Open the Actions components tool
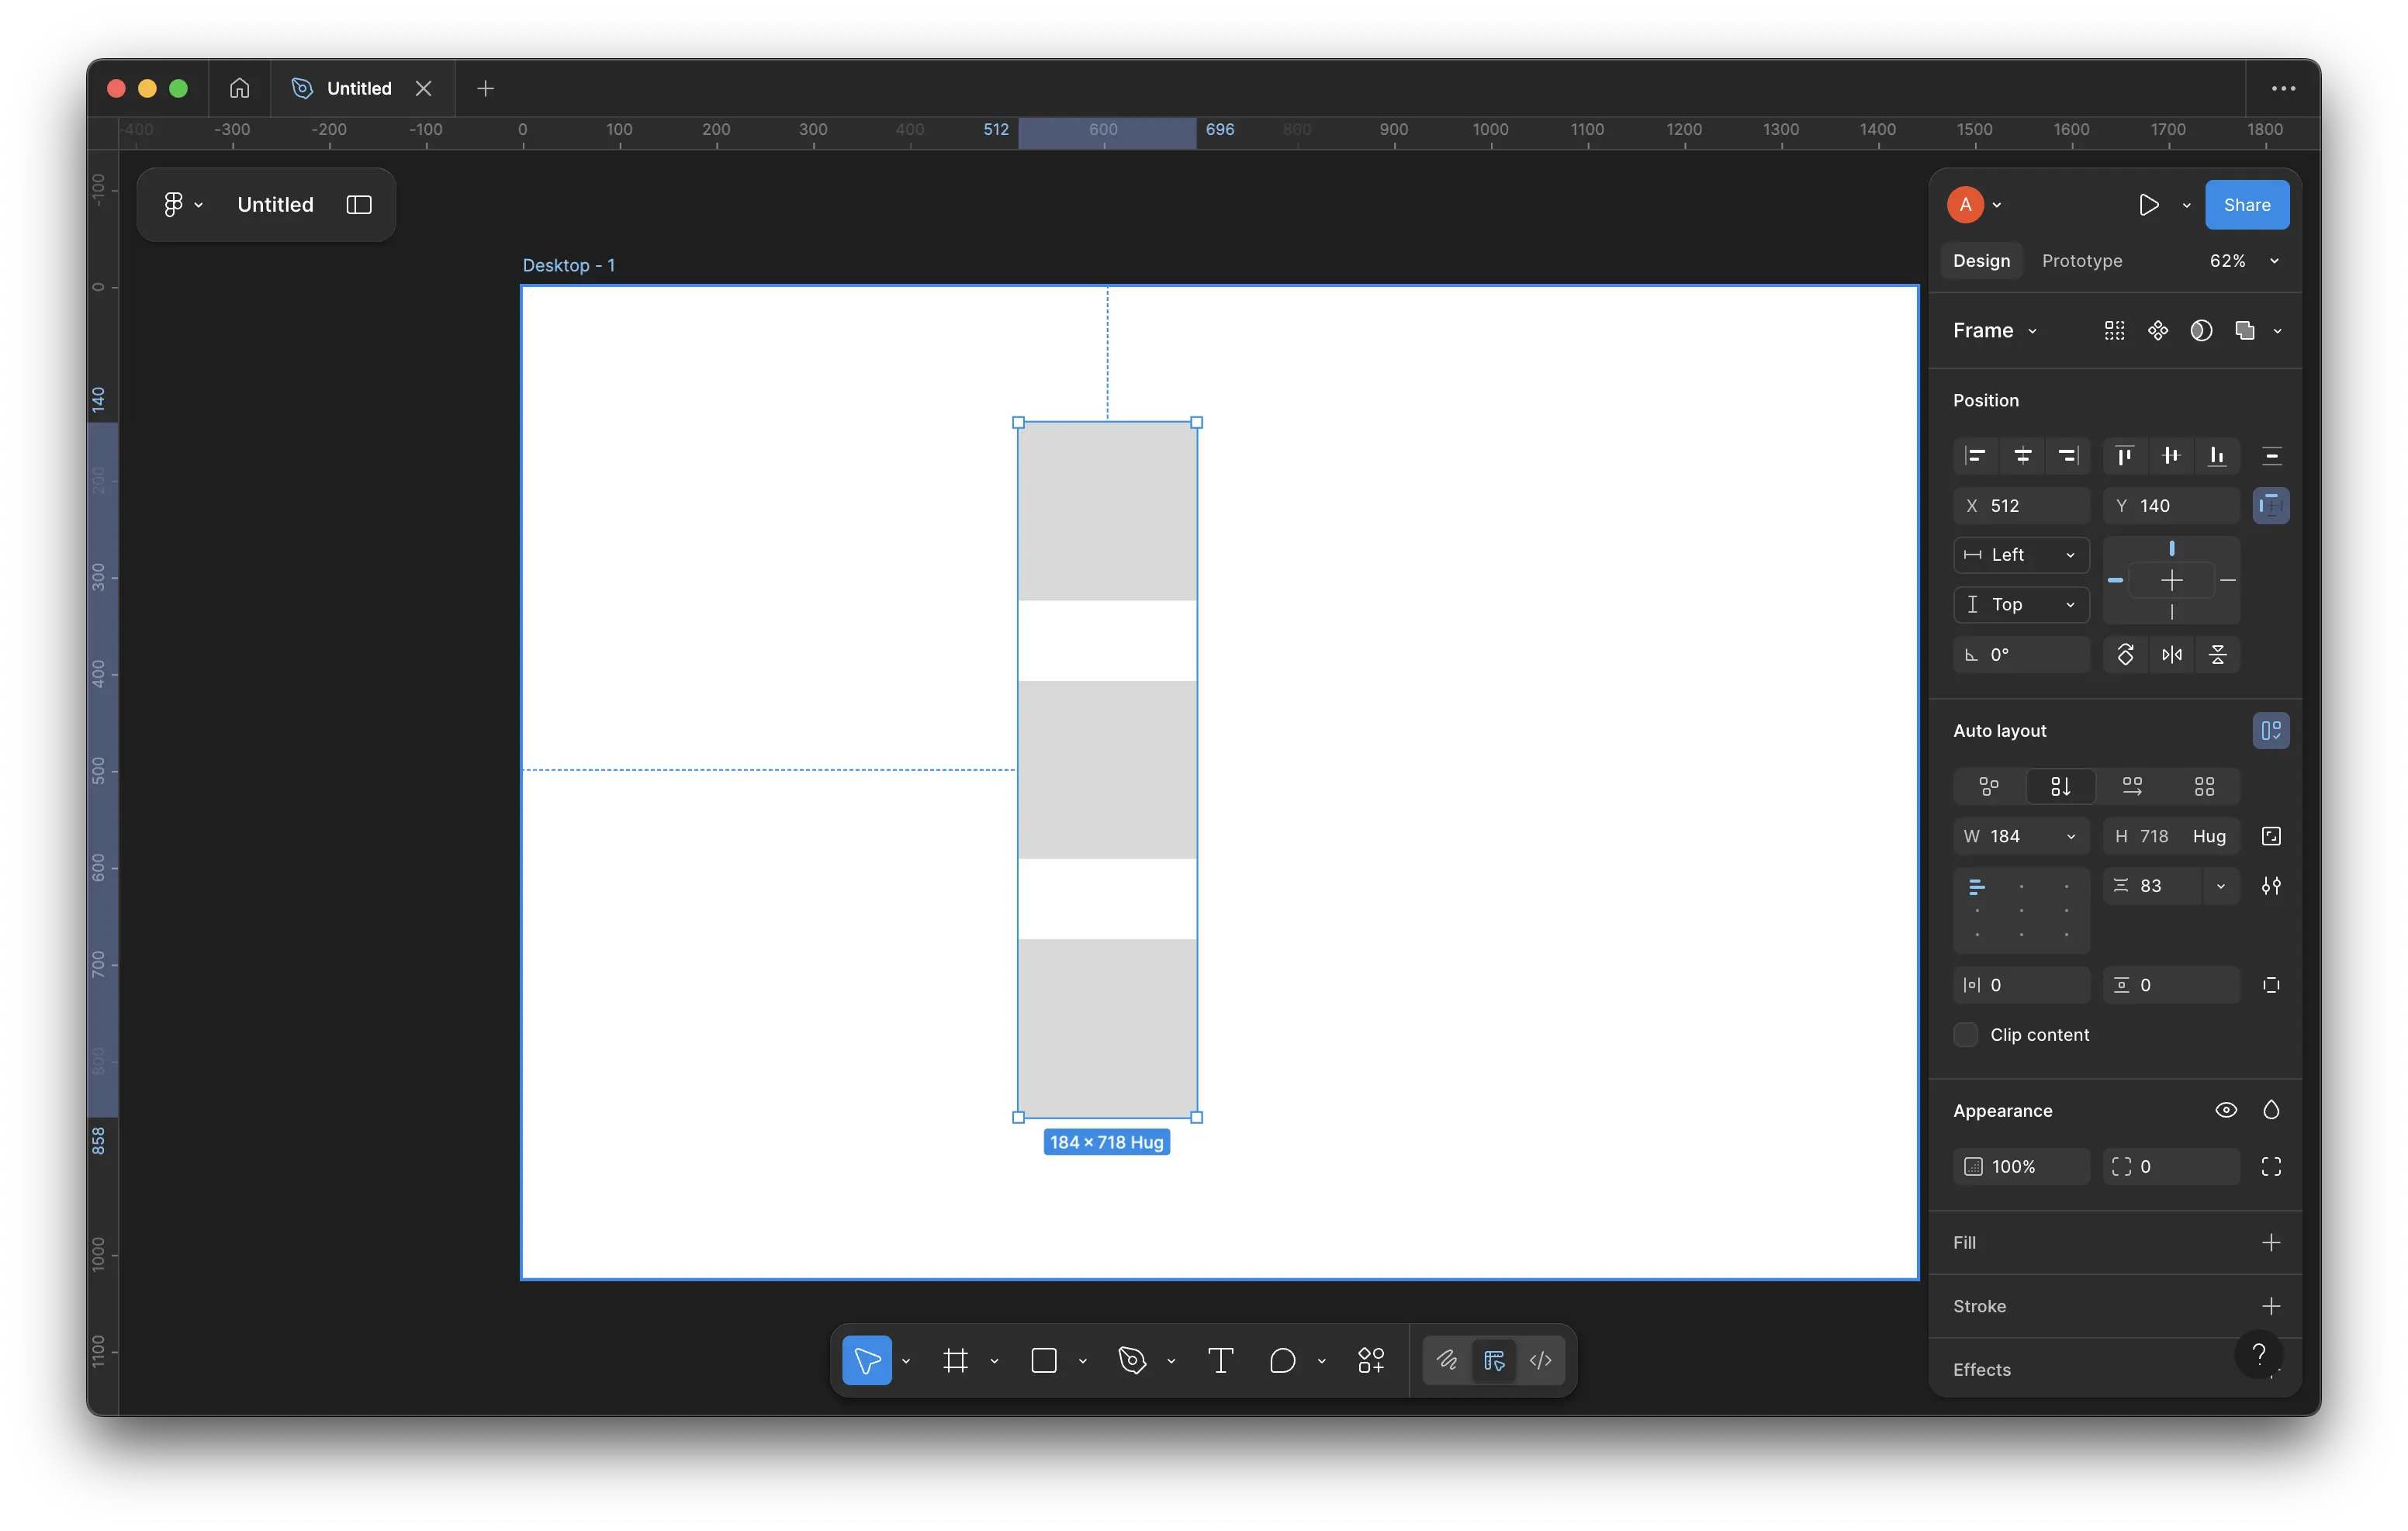The height and width of the screenshot is (1531, 2408). tap(1370, 1360)
